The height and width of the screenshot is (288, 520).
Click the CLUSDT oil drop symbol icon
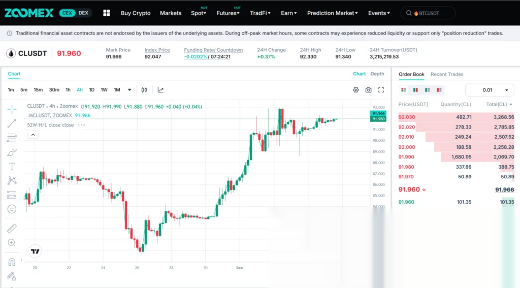pyautogui.click(x=11, y=53)
